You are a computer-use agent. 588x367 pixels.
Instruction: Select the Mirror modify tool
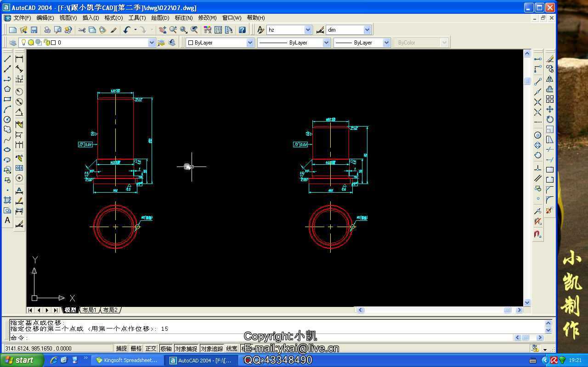550,79
